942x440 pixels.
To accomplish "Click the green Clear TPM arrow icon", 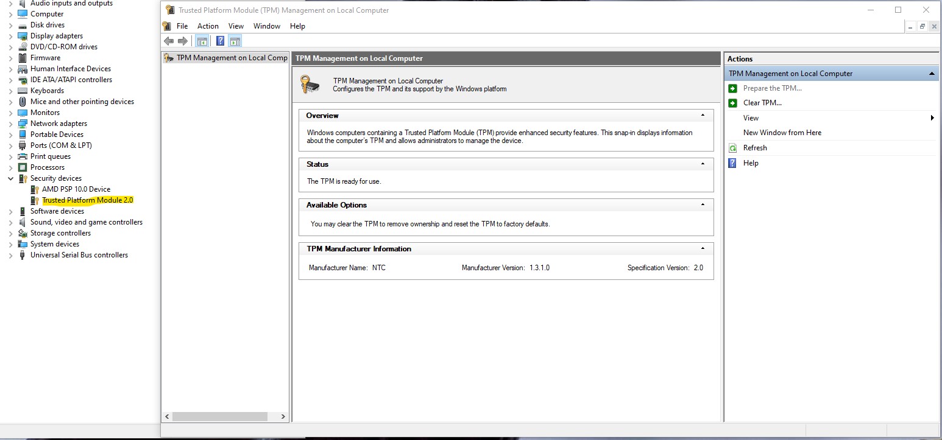I will coord(731,103).
